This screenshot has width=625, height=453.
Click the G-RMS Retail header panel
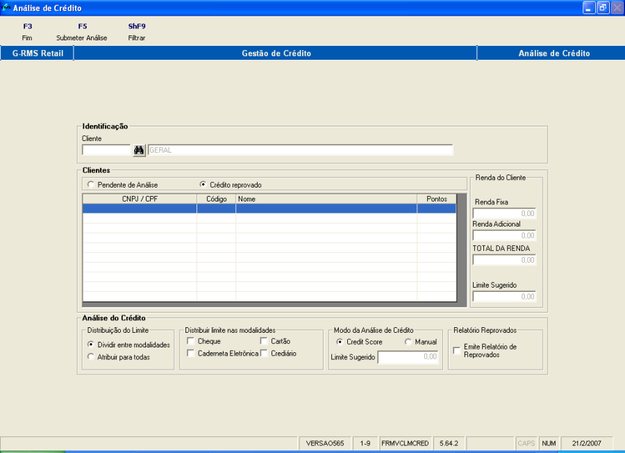(37, 53)
